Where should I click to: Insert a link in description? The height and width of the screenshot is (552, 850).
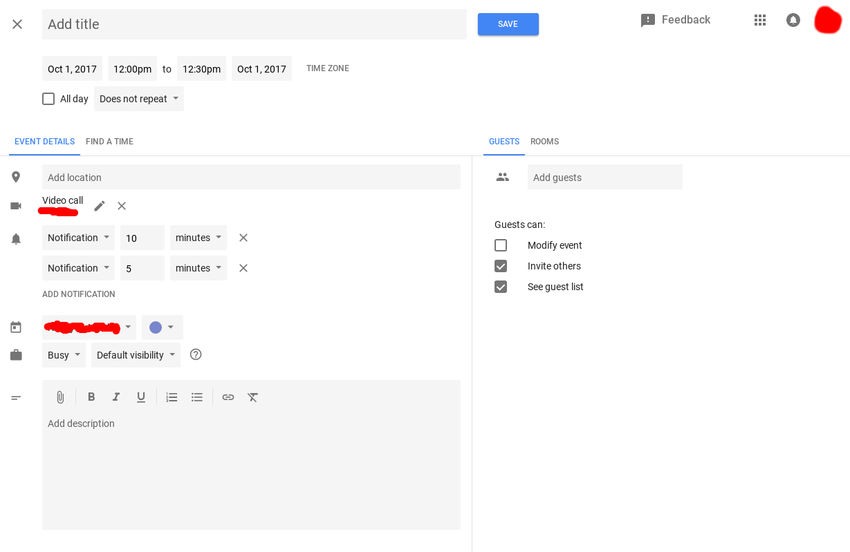click(228, 397)
